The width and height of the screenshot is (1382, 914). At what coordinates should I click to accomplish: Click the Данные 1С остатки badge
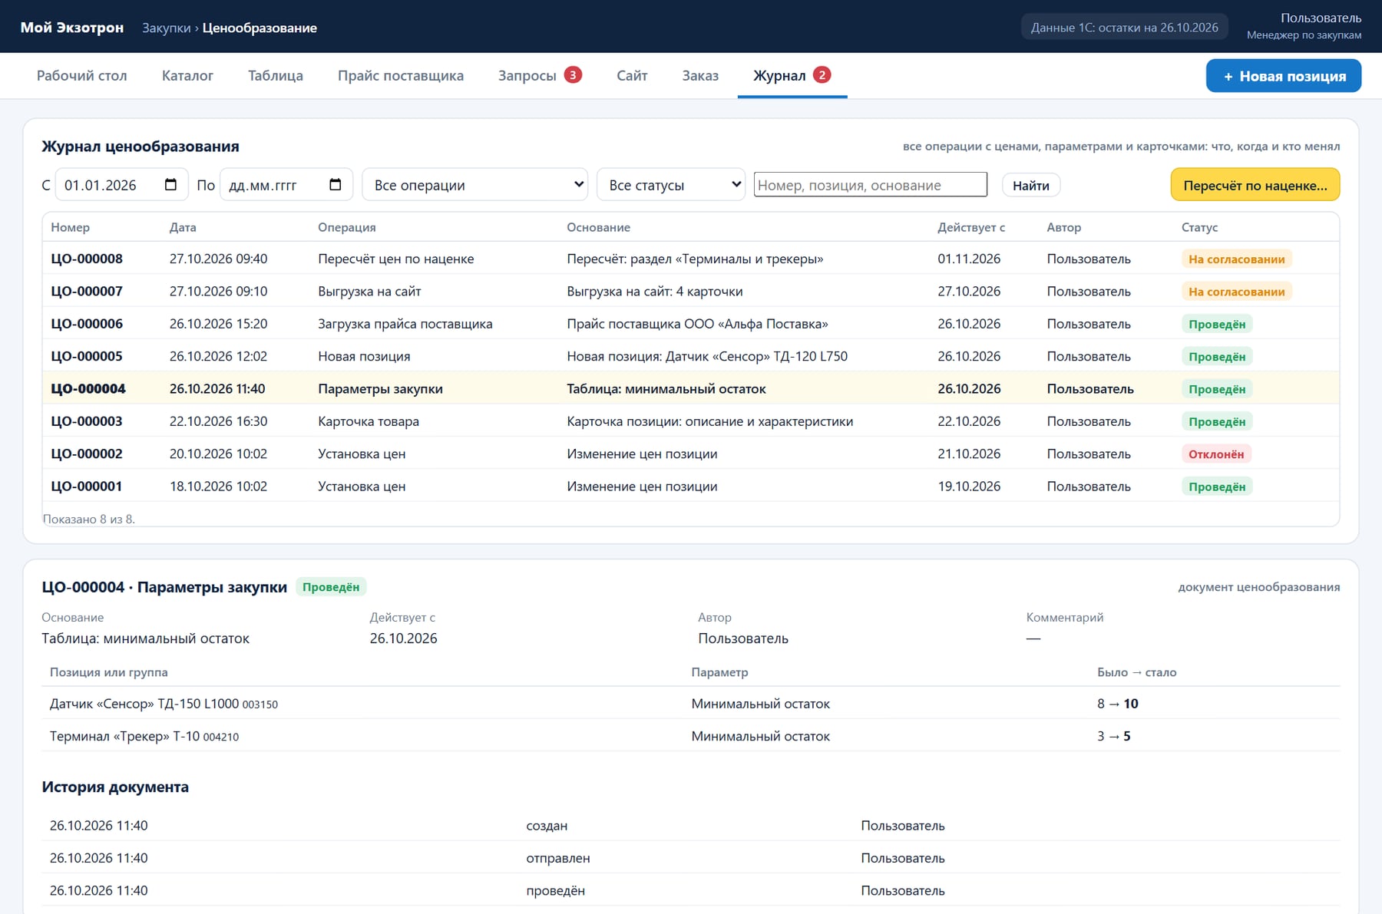coord(1124,27)
